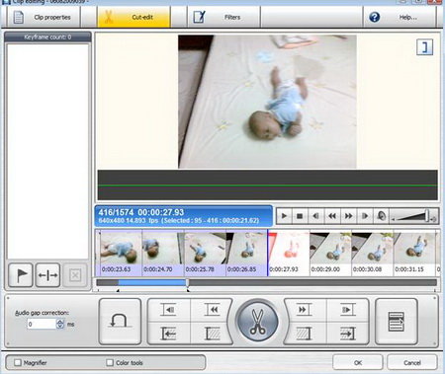
Task: Play the video clip
Action: [x=284, y=216]
